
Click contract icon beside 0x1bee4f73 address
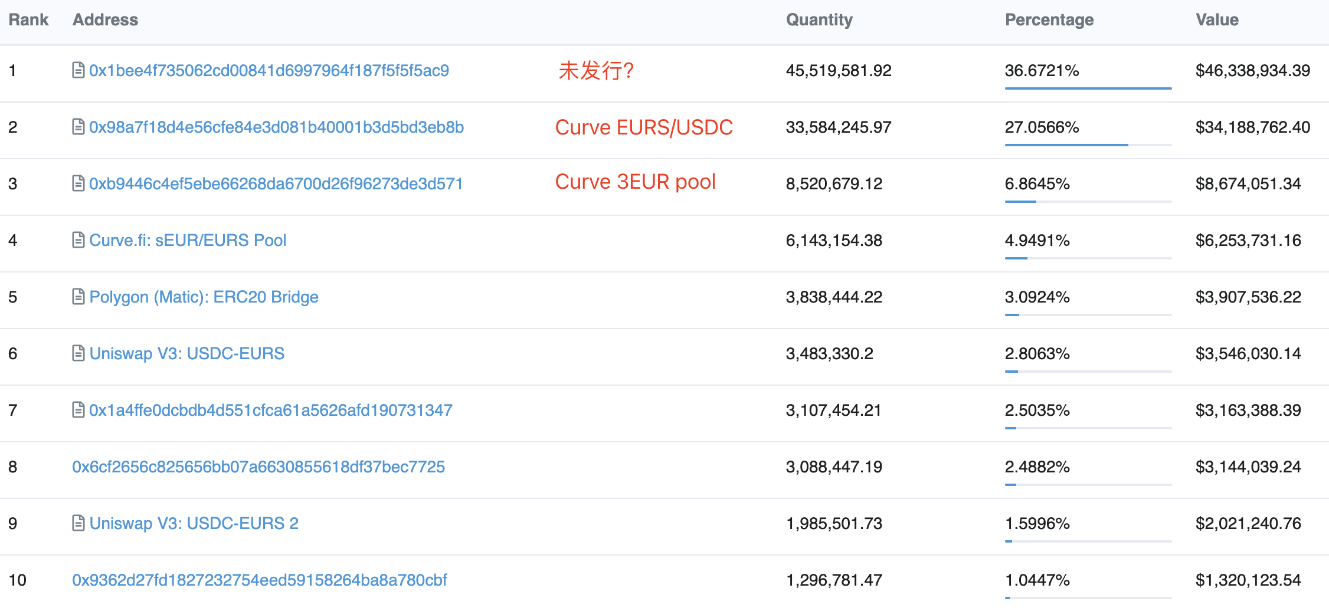[78, 70]
